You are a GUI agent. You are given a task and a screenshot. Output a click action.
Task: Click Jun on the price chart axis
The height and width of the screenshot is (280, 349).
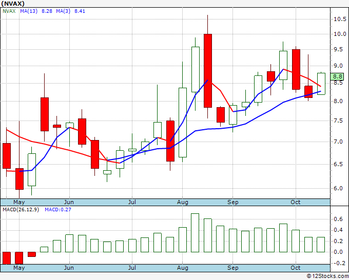[69, 202]
